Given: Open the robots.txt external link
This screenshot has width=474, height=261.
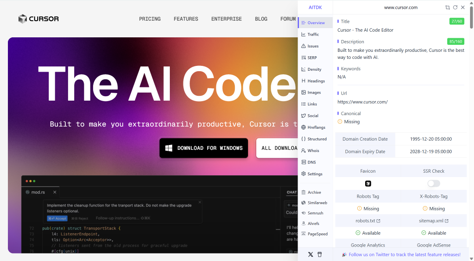Looking at the screenshot, I should (x=368, y=221).
